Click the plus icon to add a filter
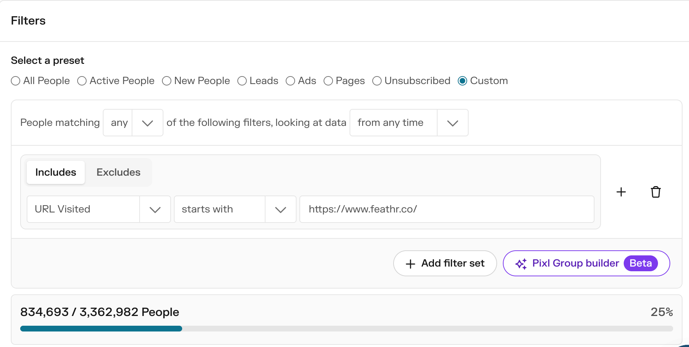The image size is (689, 347). pyautogui.click(x=621, y=192)
